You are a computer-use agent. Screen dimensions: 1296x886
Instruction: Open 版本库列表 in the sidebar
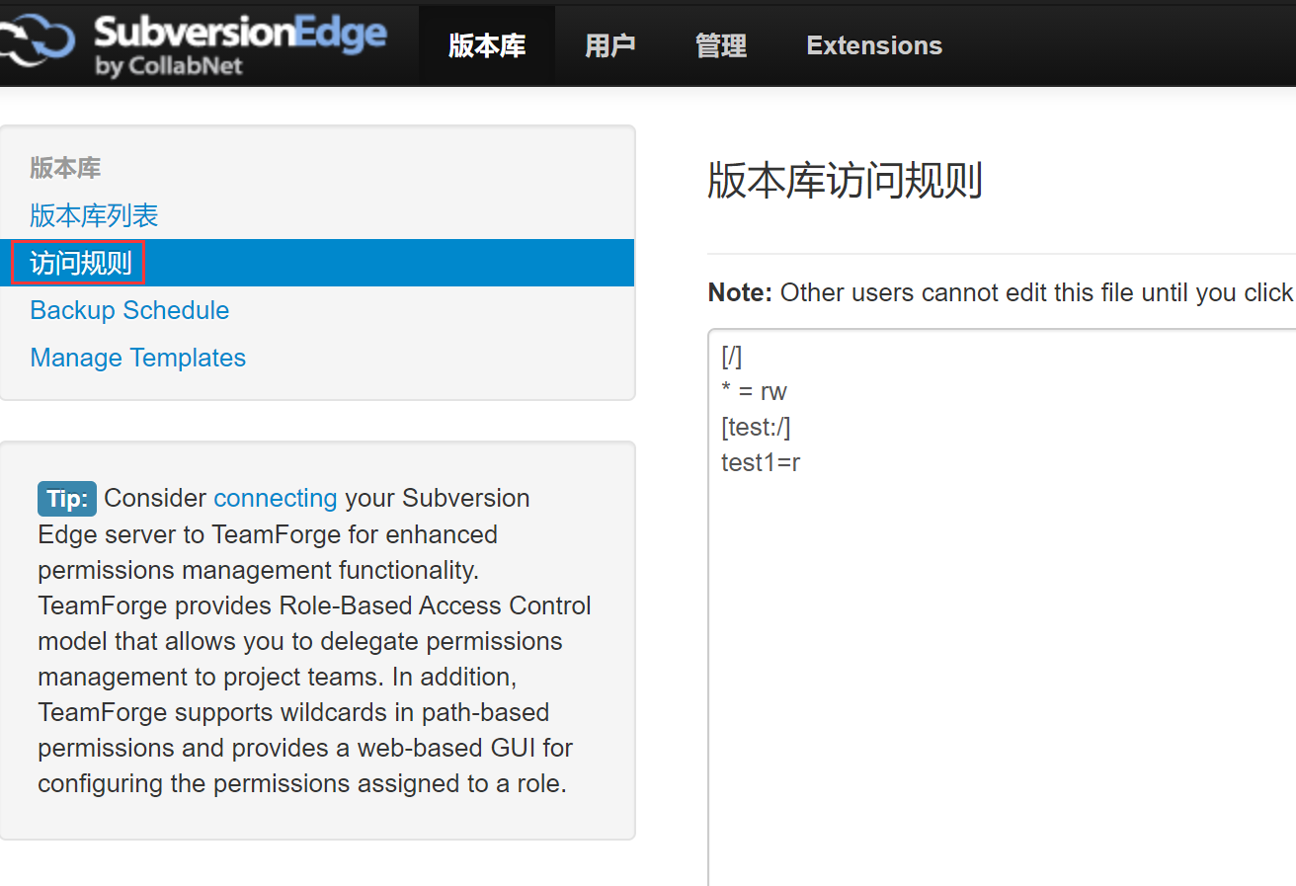94,215
